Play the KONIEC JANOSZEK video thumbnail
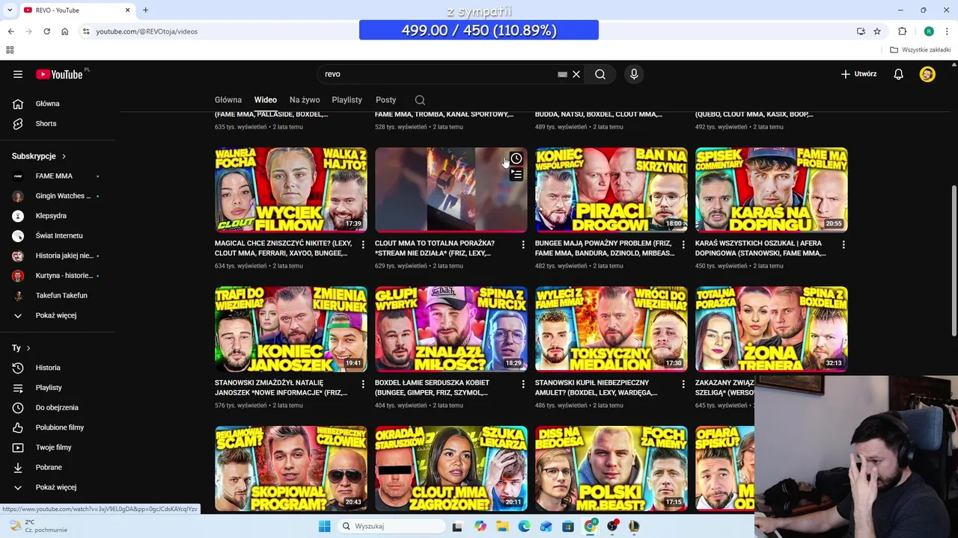Image resolution: width=958 pixels, height=538 pixels. coord(291,329)
